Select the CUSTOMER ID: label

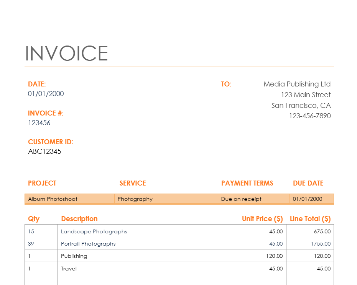[51, 142]
